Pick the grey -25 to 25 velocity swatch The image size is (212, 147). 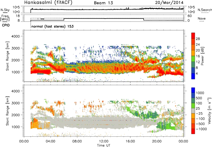pyautogui.click(x=193, y=111)
